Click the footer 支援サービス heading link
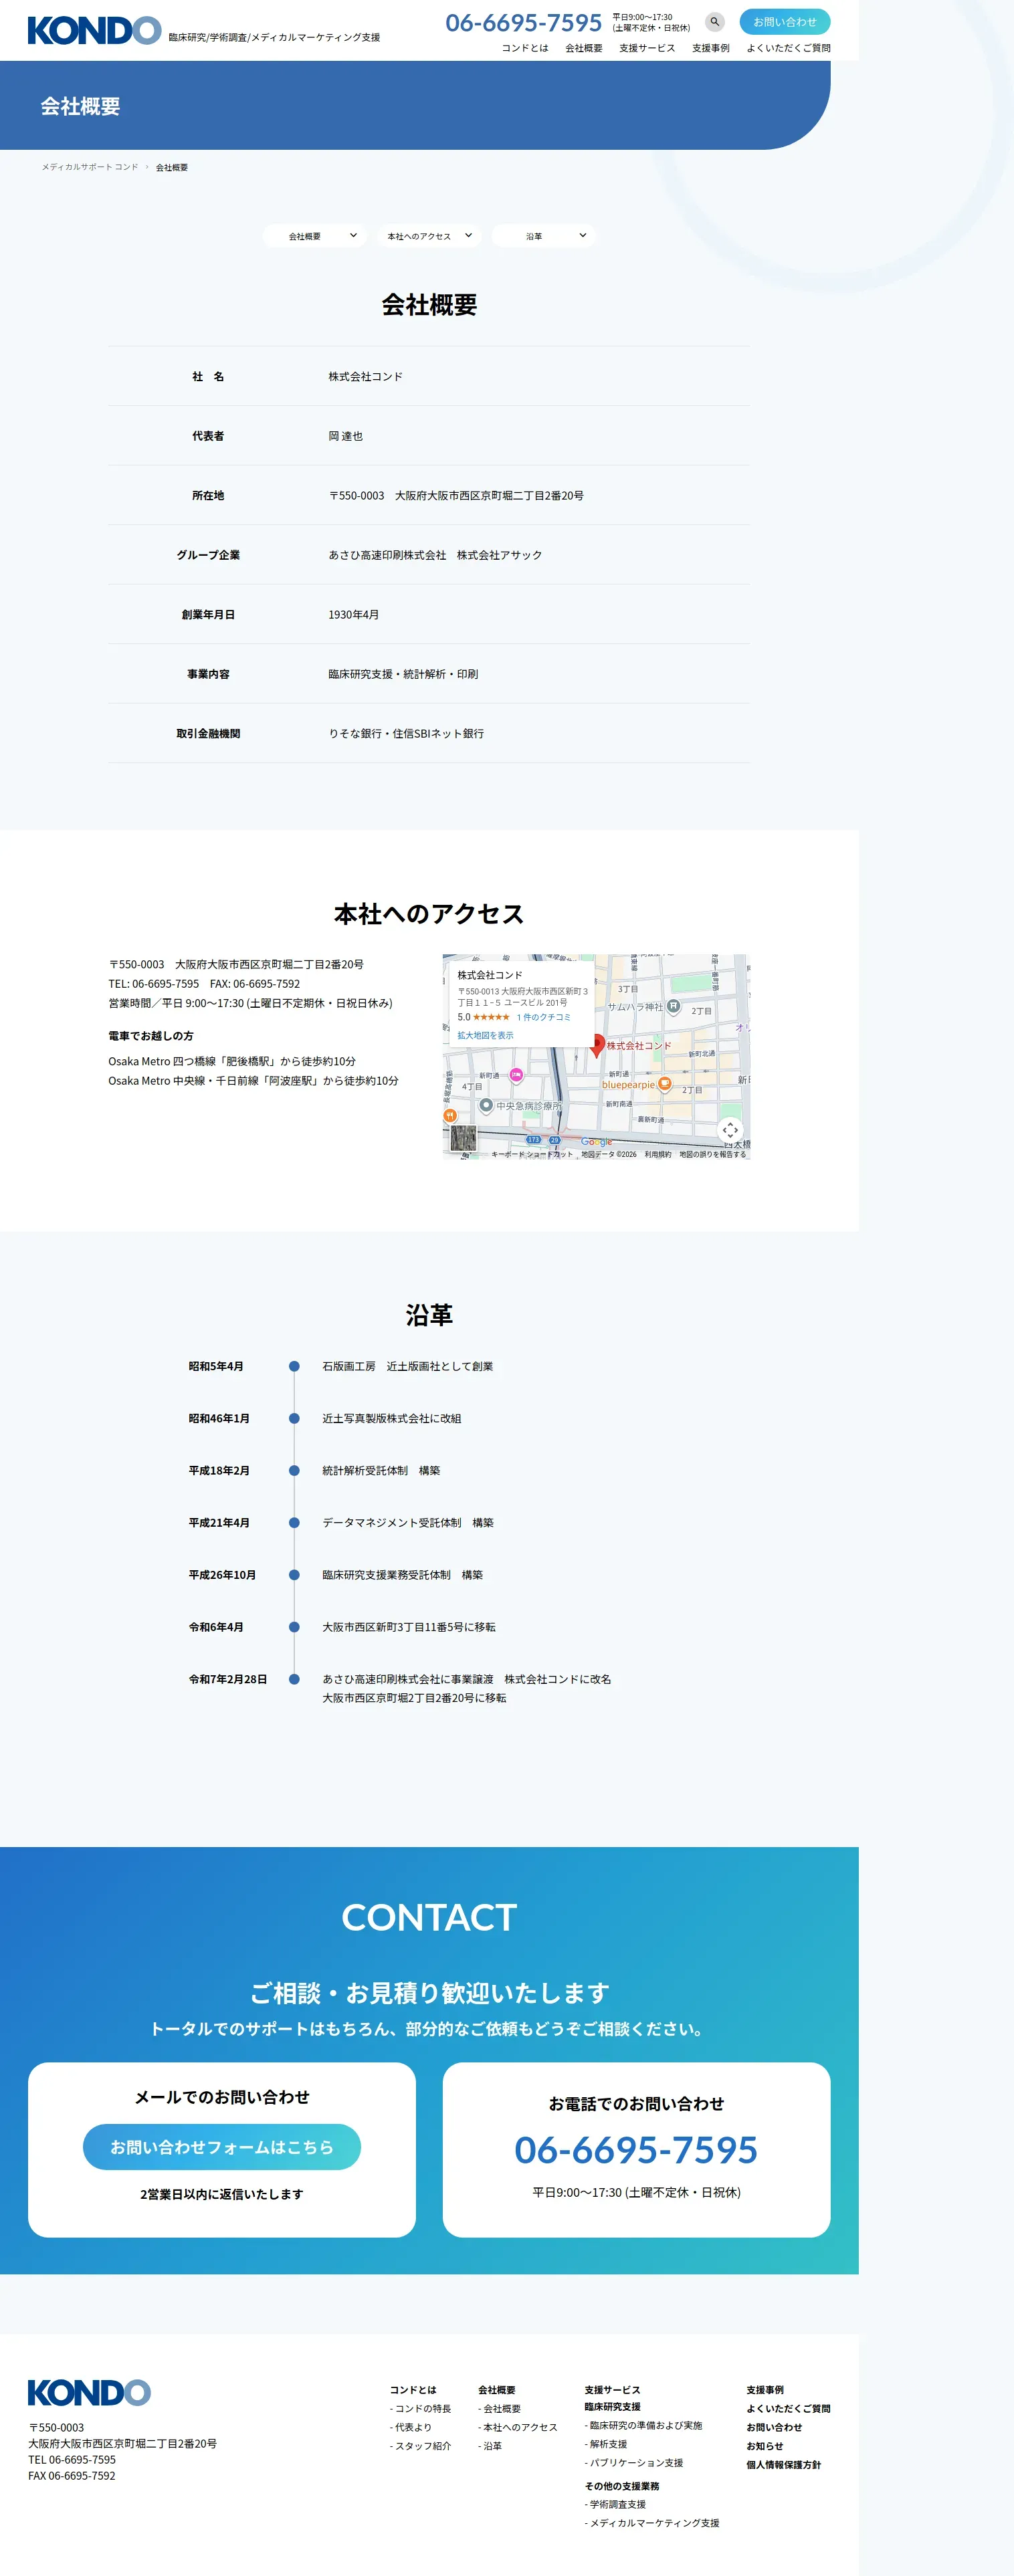The height and width of the screenshot is (2576, 1014). tap(613, 2390)
